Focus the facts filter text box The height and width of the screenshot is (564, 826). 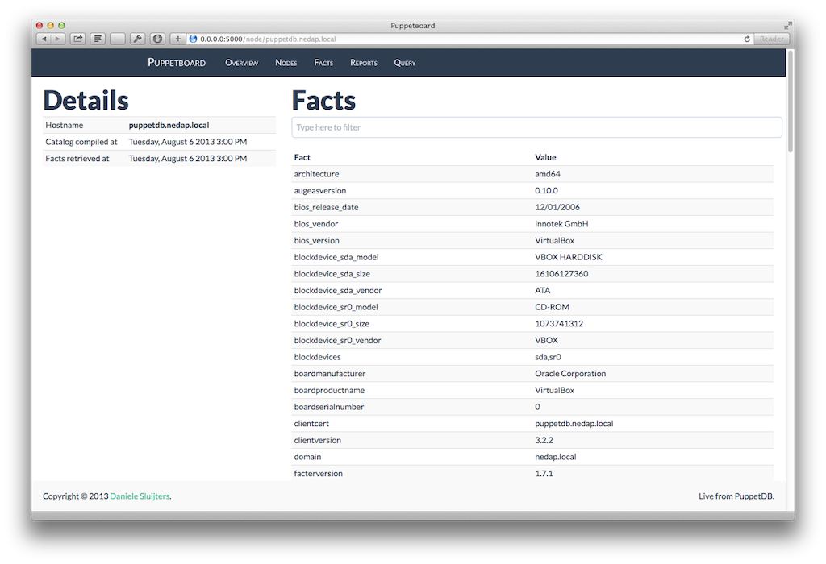click(x=536, y=127)
